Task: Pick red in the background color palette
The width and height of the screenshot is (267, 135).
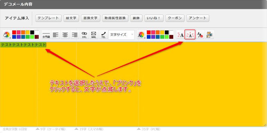Action: coord(14,32)
